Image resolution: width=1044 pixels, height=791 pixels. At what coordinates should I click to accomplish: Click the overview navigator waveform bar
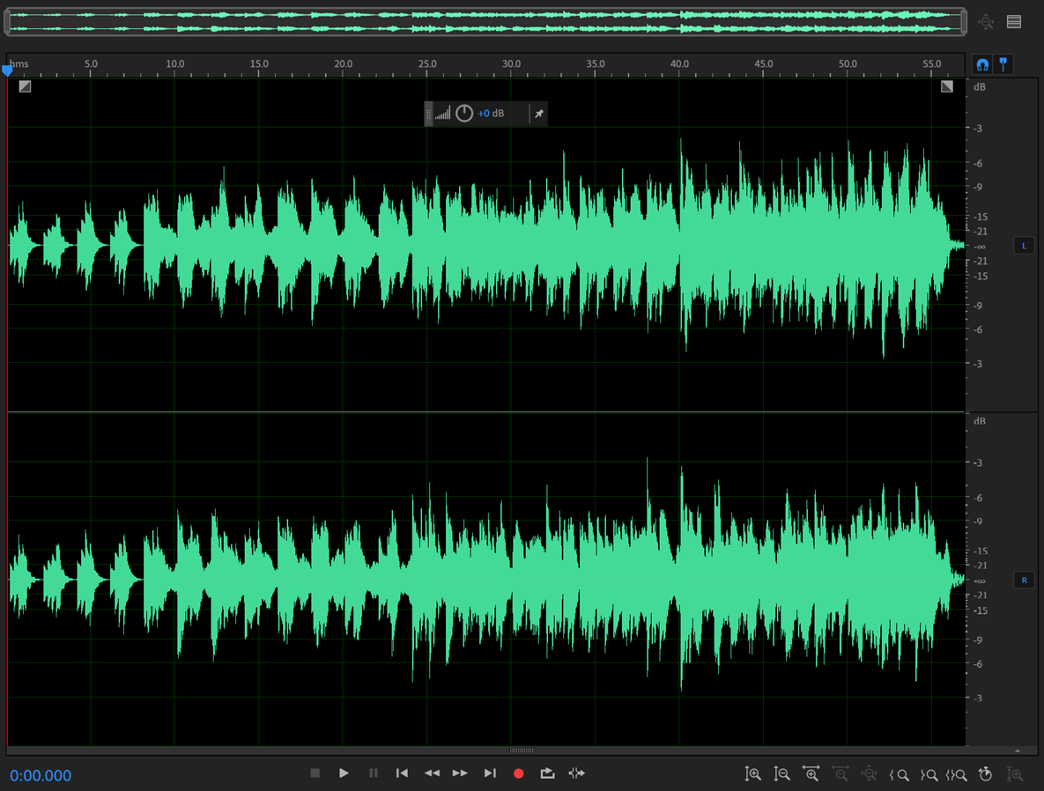[x=485, y=21]
